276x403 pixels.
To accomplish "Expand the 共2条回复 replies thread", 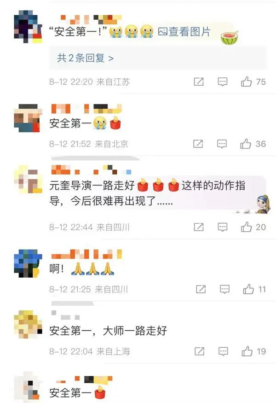I will (86, 58).
